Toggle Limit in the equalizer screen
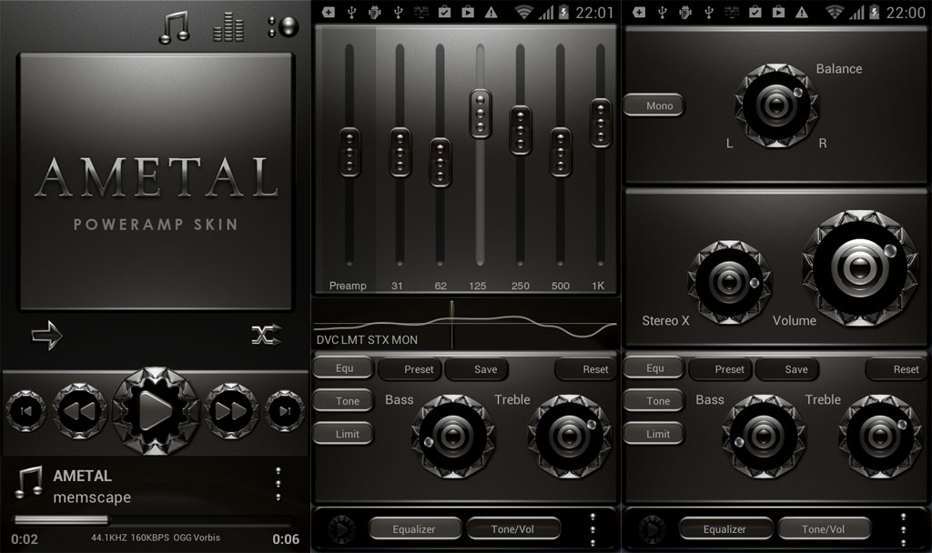The image size is (932, 553). (x=343, y=434)
